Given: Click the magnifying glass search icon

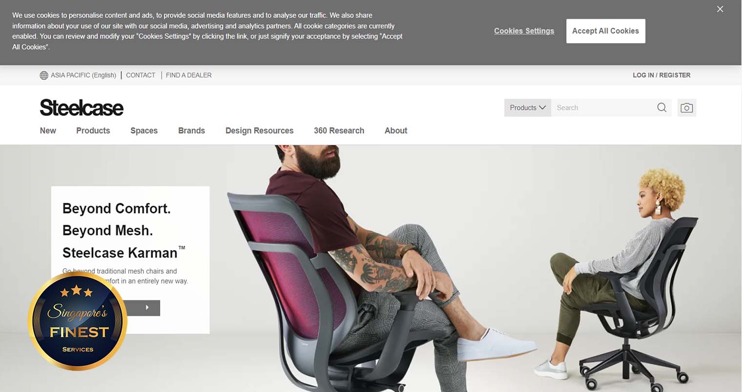Looking at the screenshot, I should tap(661, 108).
